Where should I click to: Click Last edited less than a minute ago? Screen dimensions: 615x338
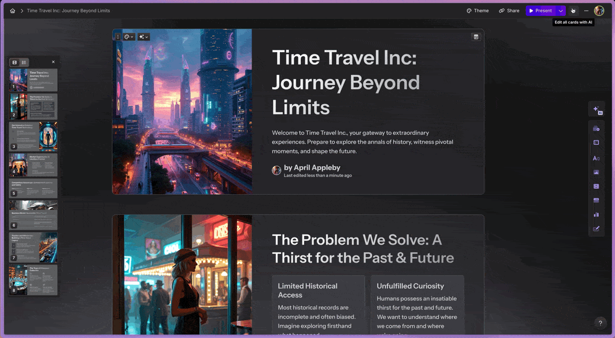[x=318, y=175]
